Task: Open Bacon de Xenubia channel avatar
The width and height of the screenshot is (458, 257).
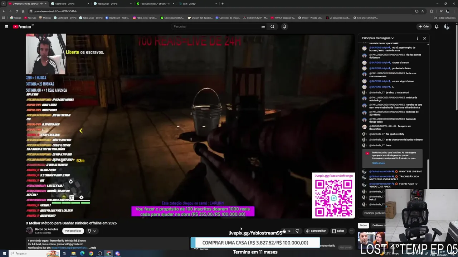Action: [x=29, y=231]
